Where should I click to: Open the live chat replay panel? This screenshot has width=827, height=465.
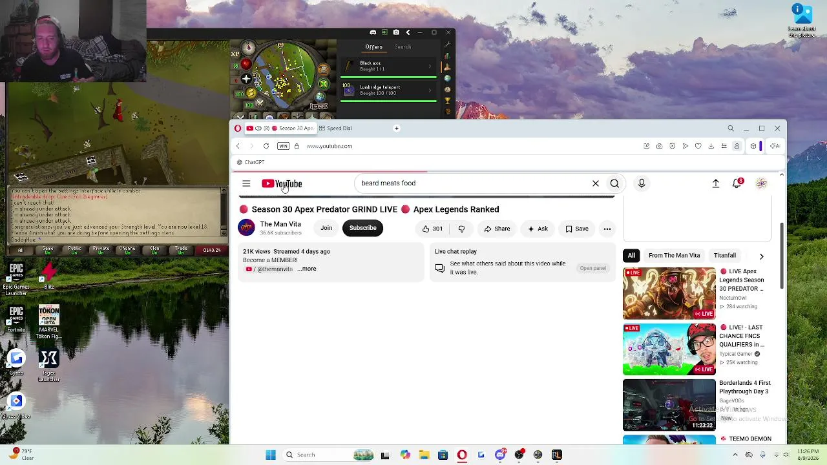point(592,268)
